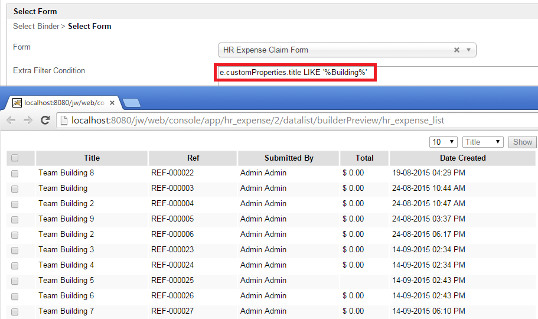
Task: Sort list by Submitted By column
Action: coord(289,158)
